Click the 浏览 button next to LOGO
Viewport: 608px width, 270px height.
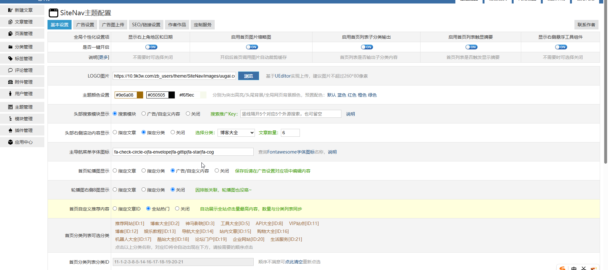point(248,76)
